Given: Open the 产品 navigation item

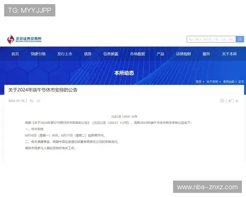Looking at the screenshot, I should (x=160, y=54).
